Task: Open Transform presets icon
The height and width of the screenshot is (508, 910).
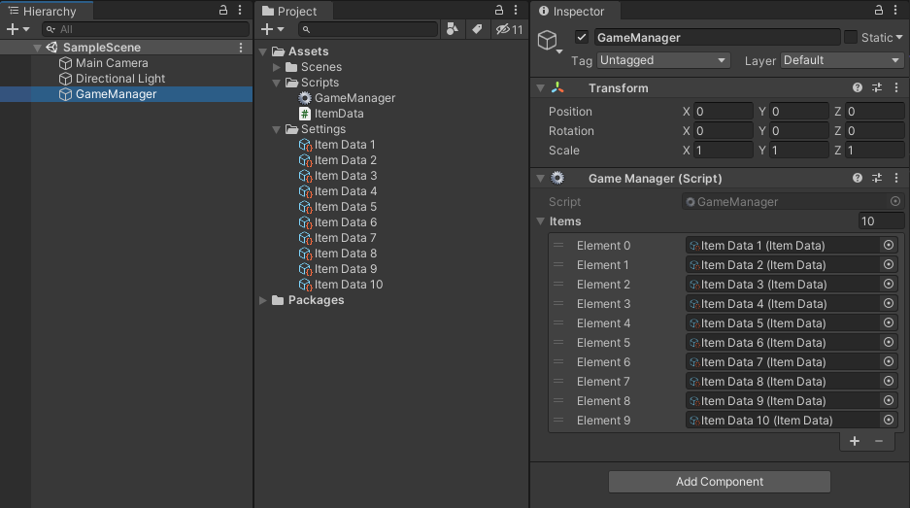Action: click(x=877, y=87)
